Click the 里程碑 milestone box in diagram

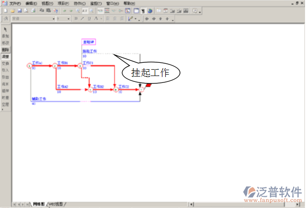tap(88, 42)
